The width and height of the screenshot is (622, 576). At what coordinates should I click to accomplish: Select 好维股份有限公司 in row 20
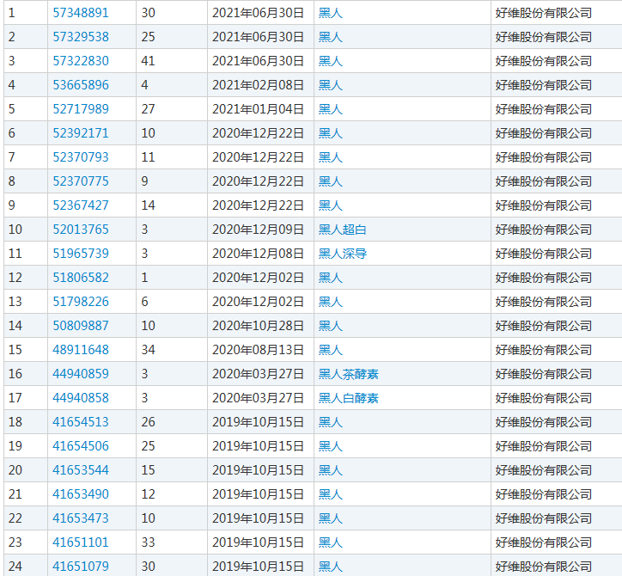tap(544, 470)
